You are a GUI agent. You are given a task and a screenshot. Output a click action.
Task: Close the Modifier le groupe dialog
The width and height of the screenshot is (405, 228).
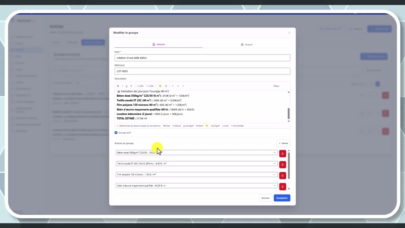click(289, 33)
